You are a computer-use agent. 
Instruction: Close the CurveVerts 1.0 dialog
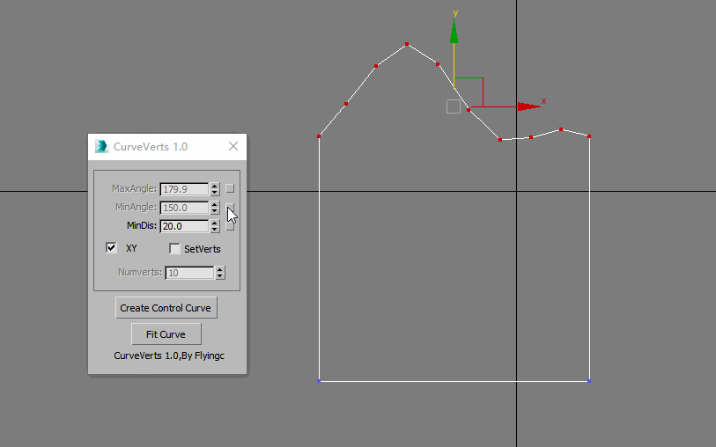(x=233, y=146)
